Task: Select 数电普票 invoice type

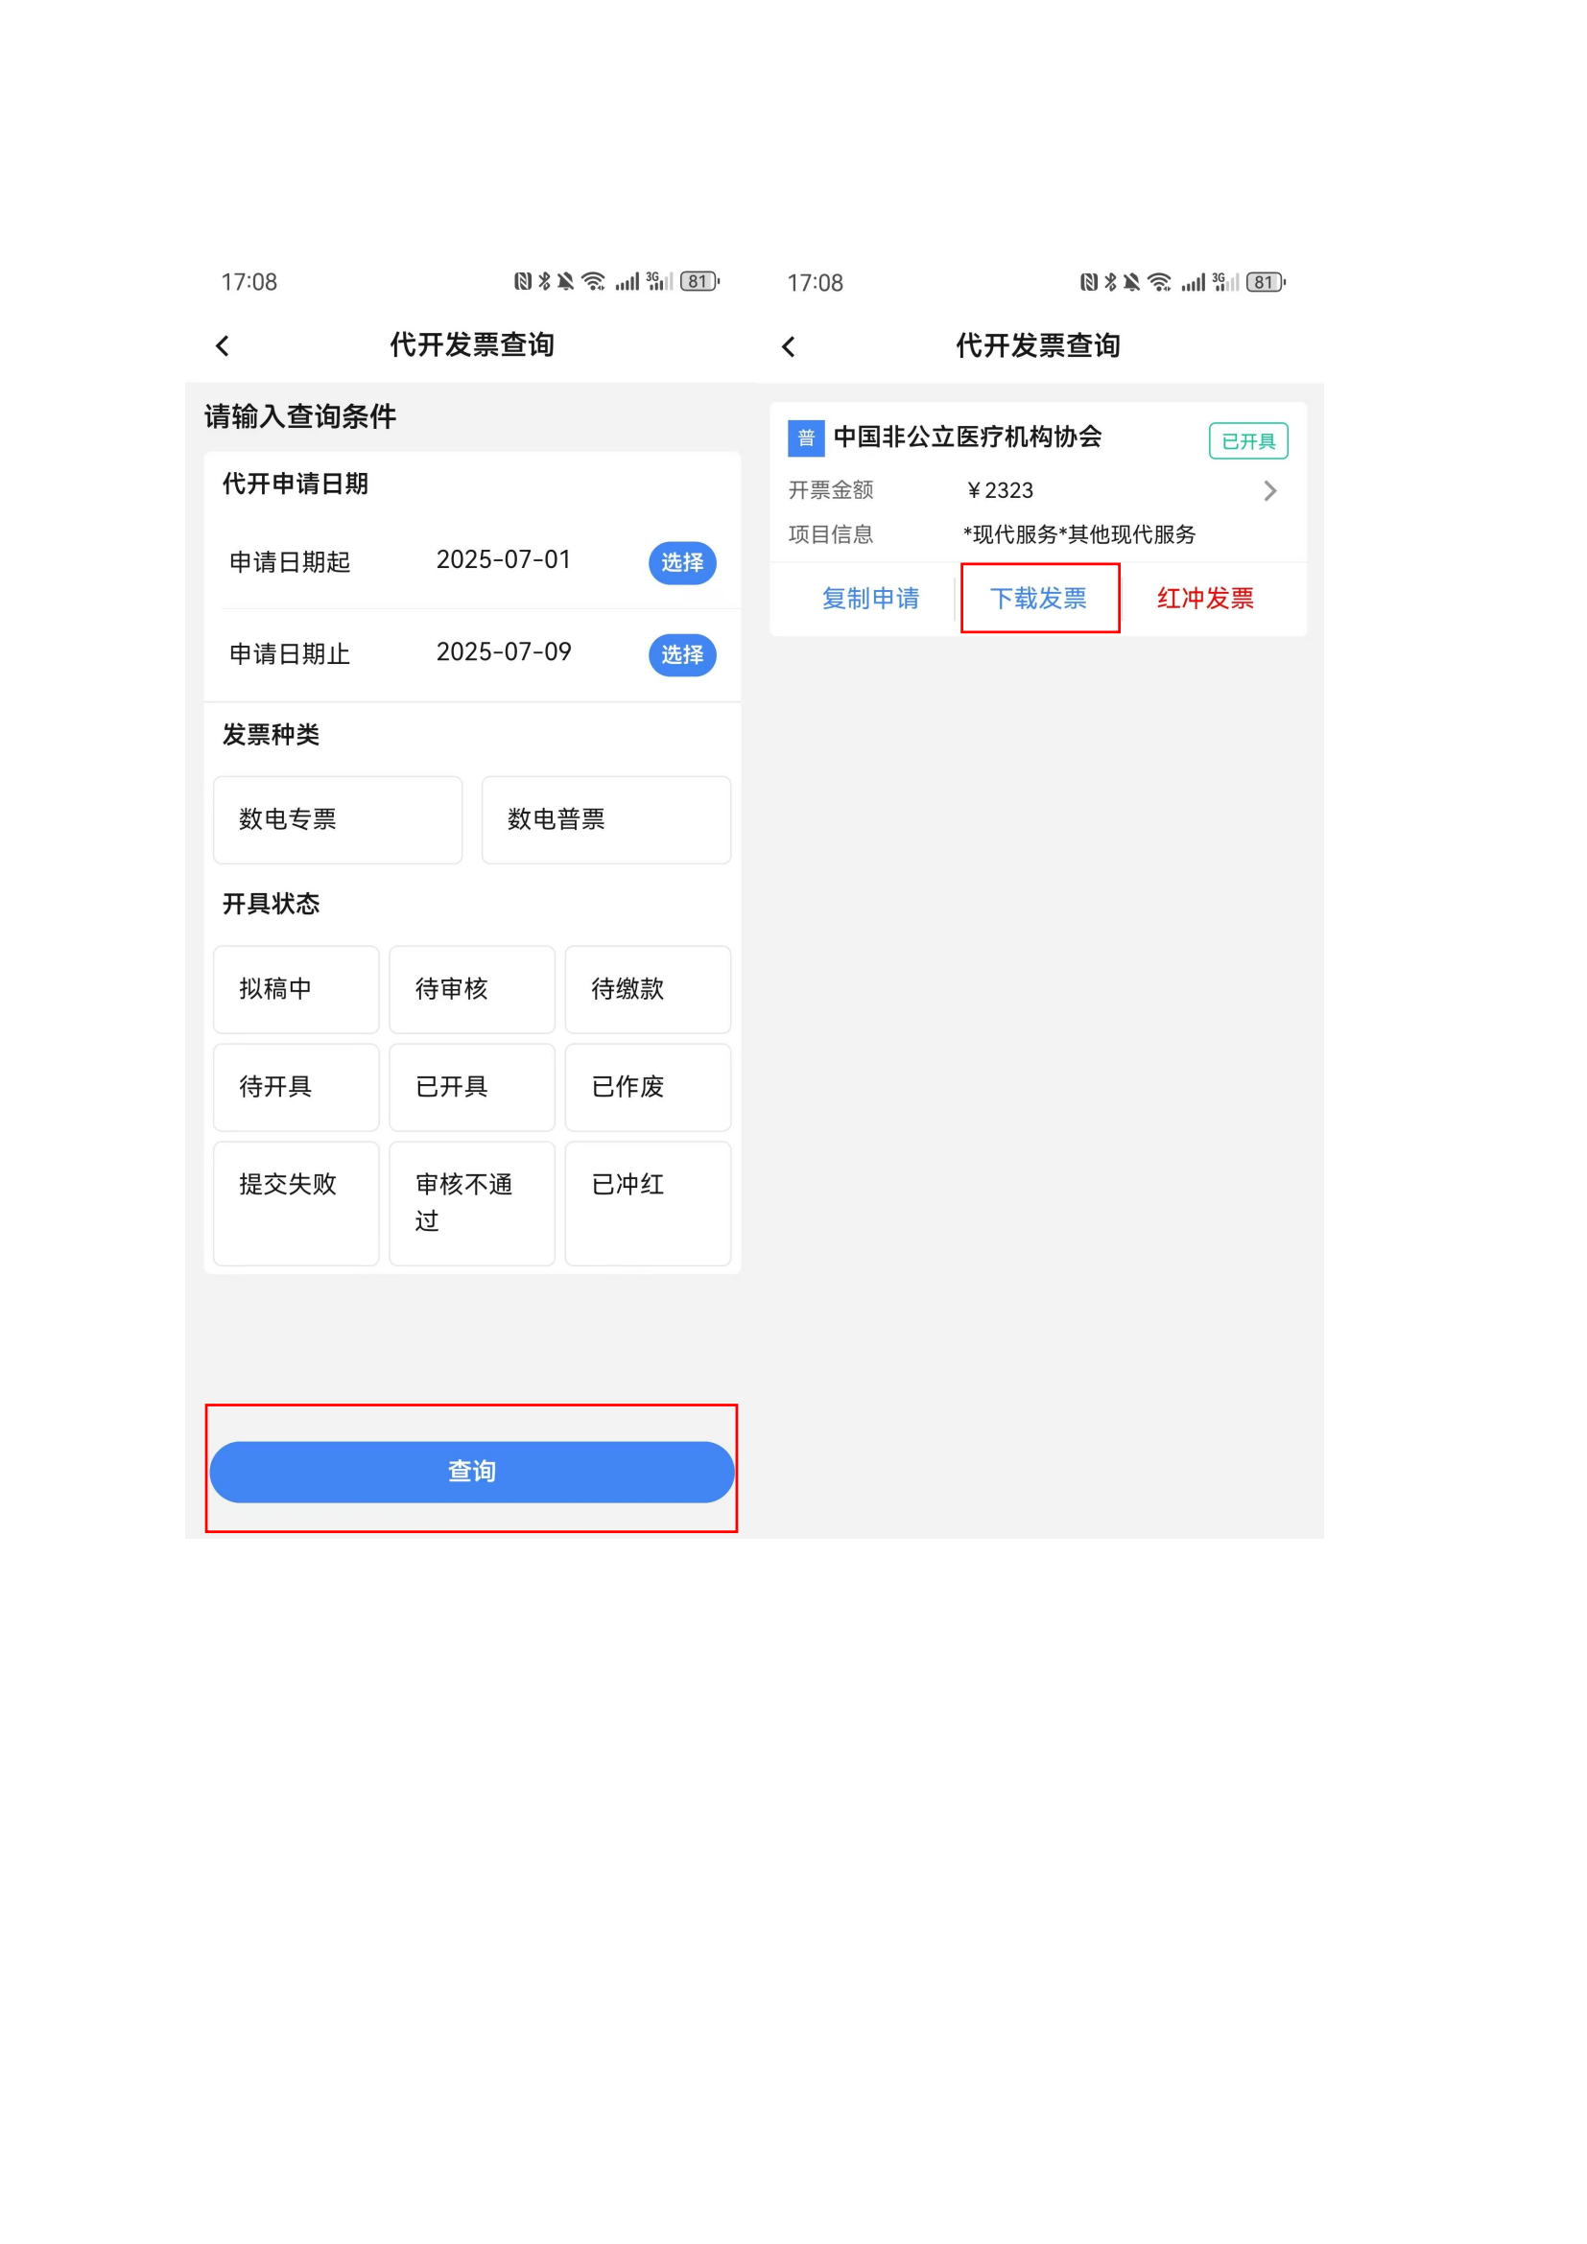Action: click(x=604, y=819)
